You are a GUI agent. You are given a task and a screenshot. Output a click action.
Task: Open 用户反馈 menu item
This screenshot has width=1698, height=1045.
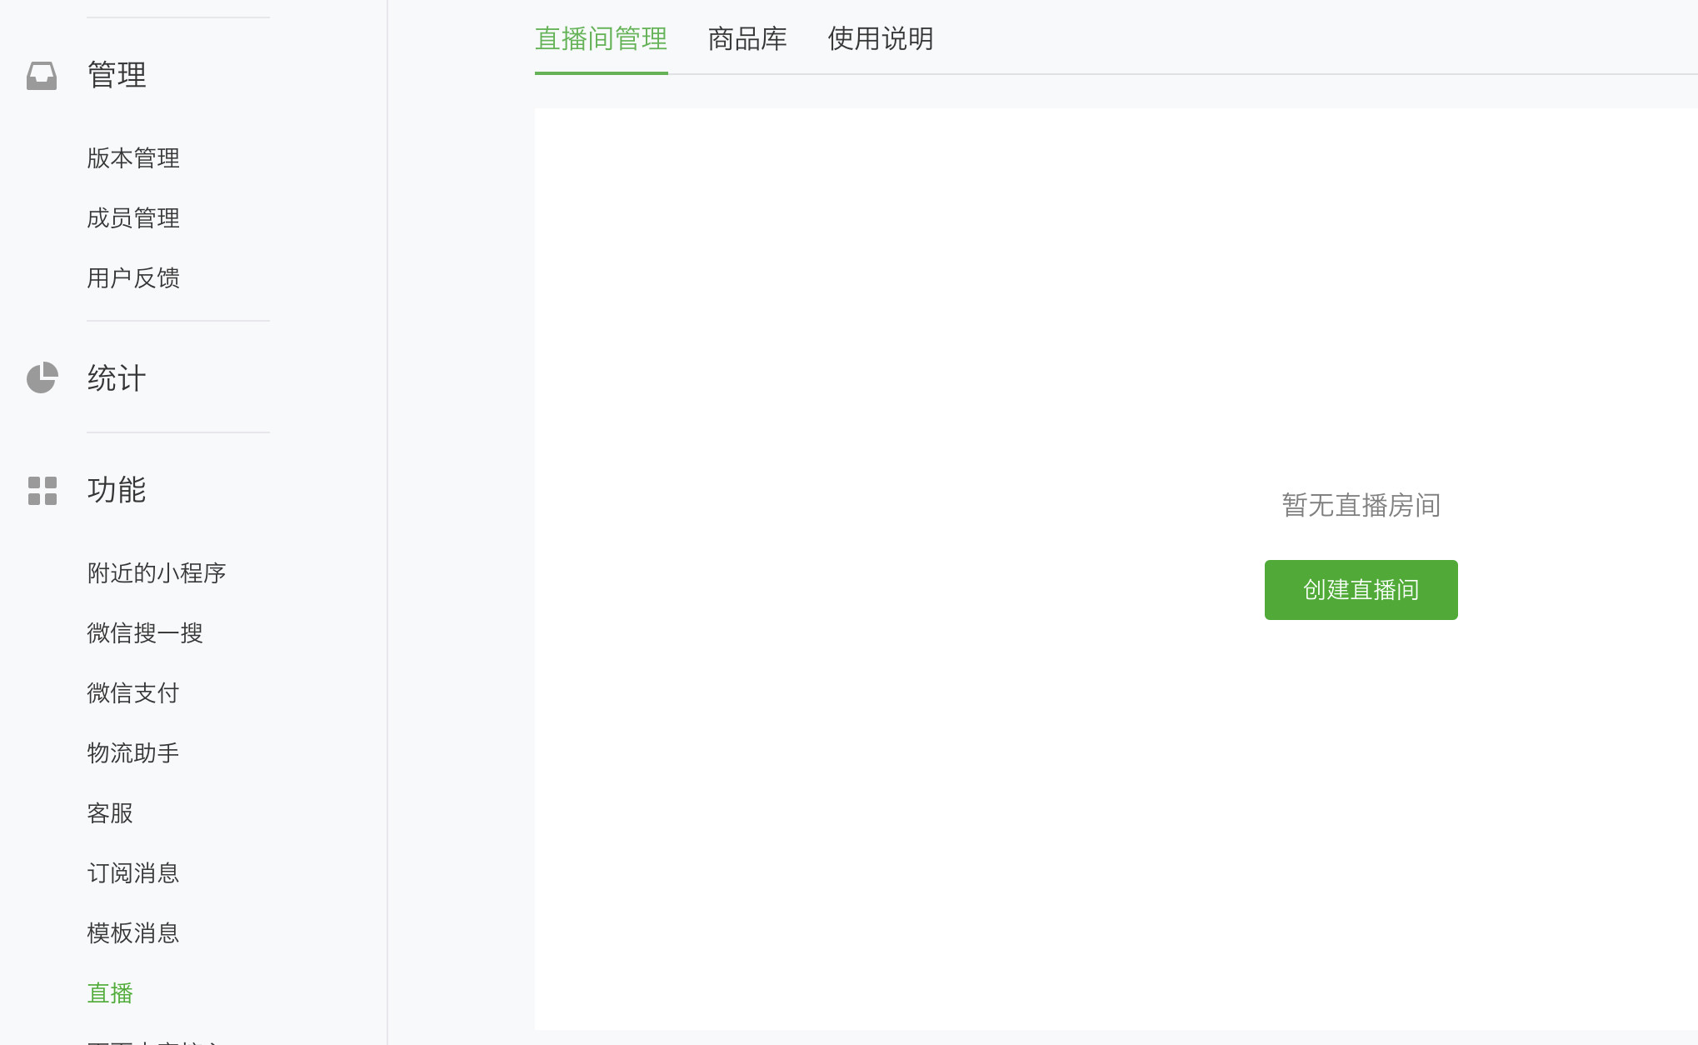pyautogui.click(x=133, y=278)
